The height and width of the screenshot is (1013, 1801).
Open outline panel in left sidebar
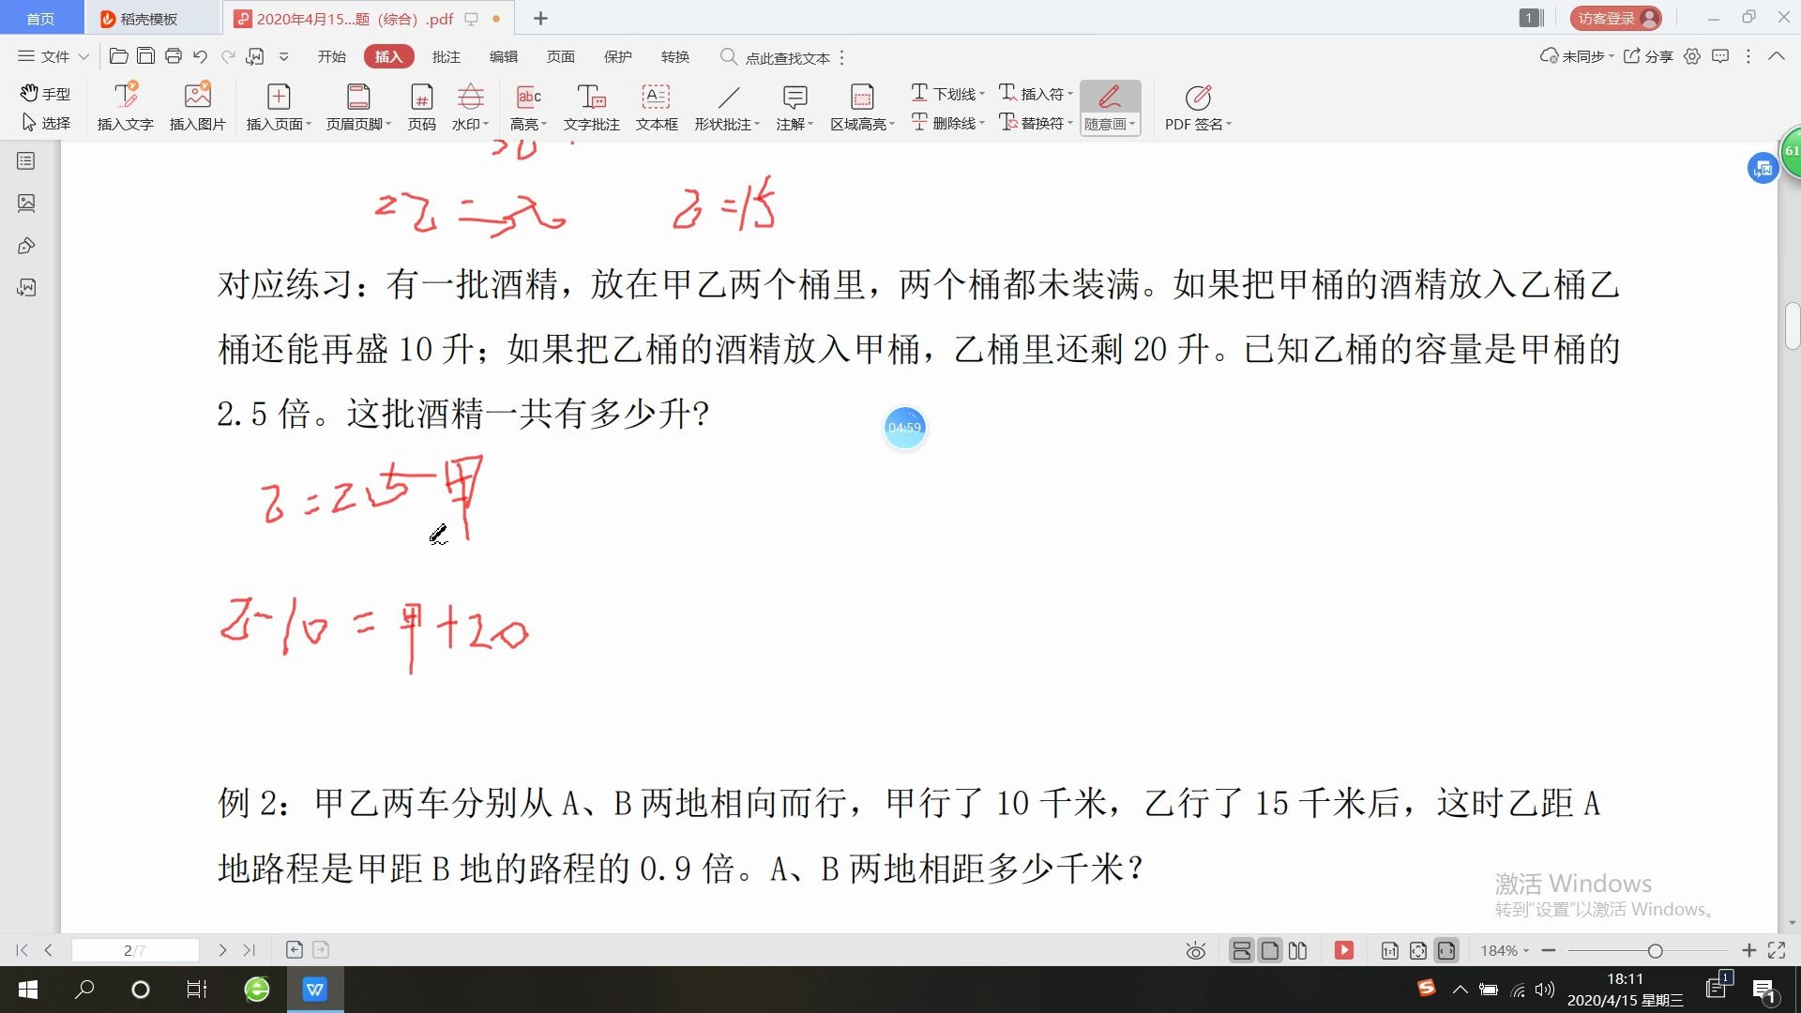coord(26,161)
